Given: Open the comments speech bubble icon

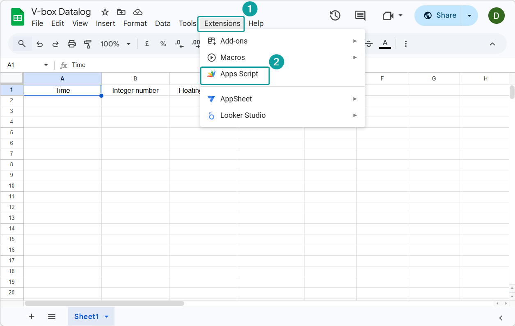Looking at the screenshot, I should pos(360,16).
